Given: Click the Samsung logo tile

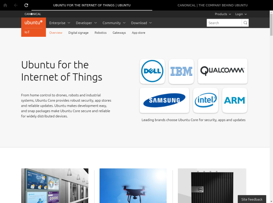Looking at the screenshot, I should coord(164,101).
